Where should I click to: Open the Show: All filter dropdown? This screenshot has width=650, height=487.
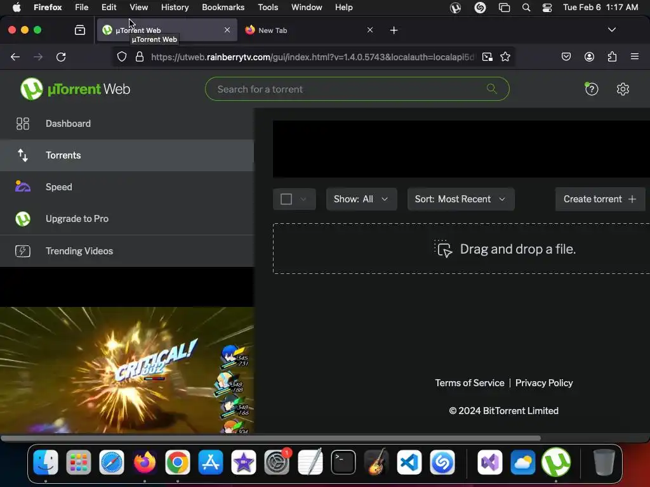(361, 199)
